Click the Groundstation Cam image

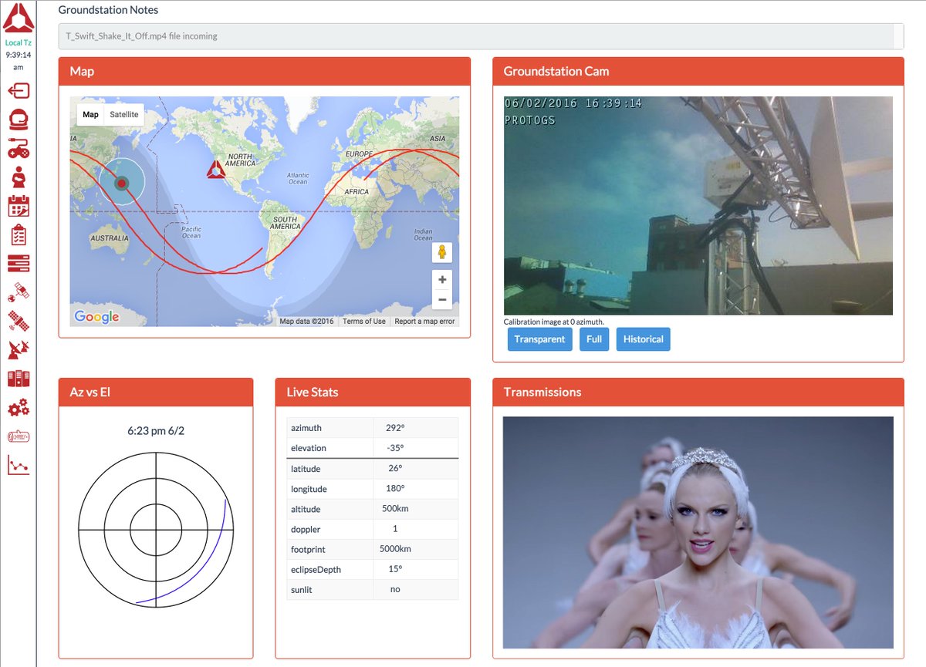pyautogui.click(x=698, y=205)
